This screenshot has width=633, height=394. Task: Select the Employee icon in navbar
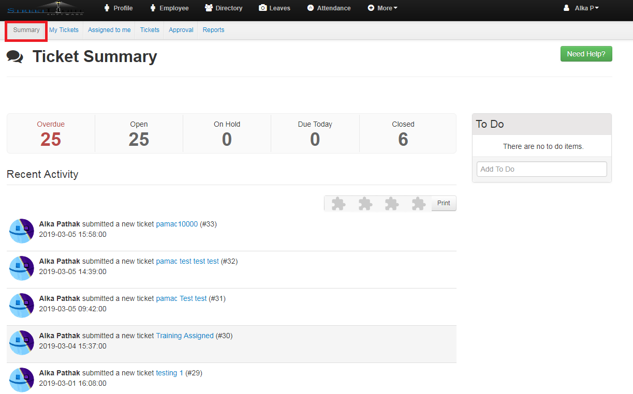tap(153, 8)
